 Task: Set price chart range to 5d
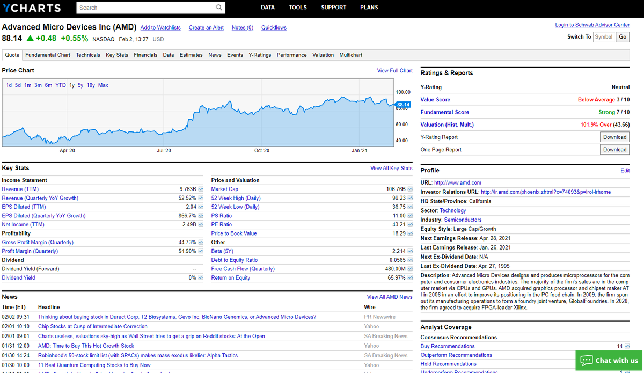[x=18, y=85]
